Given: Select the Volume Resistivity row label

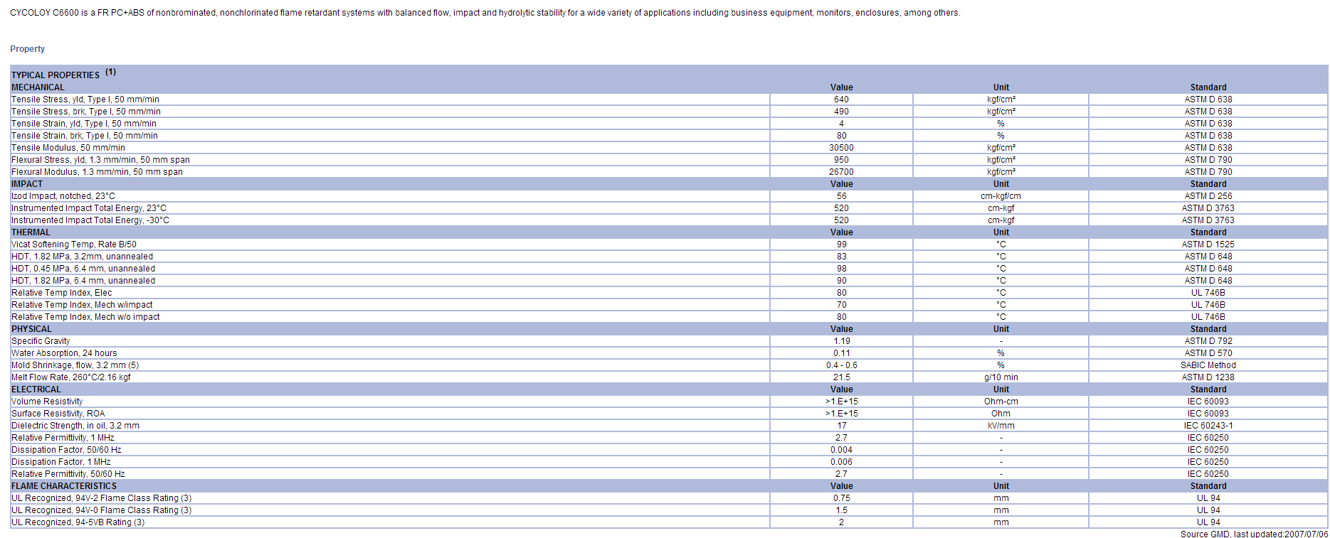Looking at the screenshot, I should pyautogui.click(x=47, y=402).
